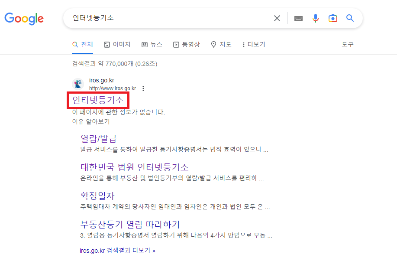This screenshot has width=397, height=261.
Task: Switch to the 뉴스 tab
Action: (152, 45)
